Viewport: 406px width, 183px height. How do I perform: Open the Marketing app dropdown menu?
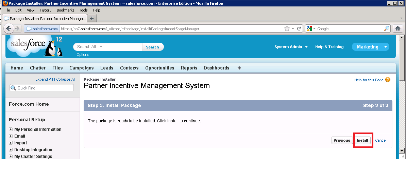click(385, 47)
